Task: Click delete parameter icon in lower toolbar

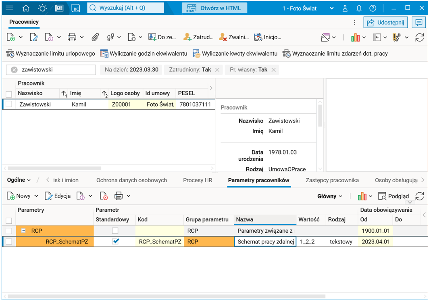Action: 104,196
